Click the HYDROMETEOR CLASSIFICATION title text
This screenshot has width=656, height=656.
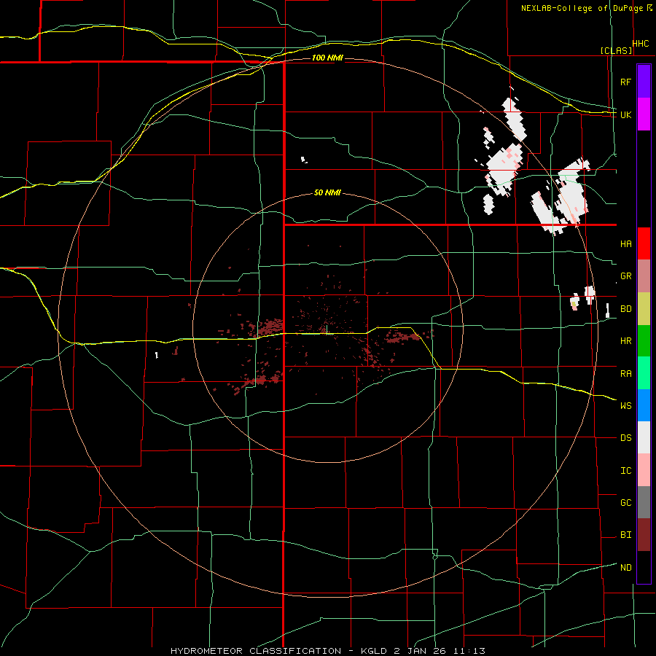click(x=256, y=651)
